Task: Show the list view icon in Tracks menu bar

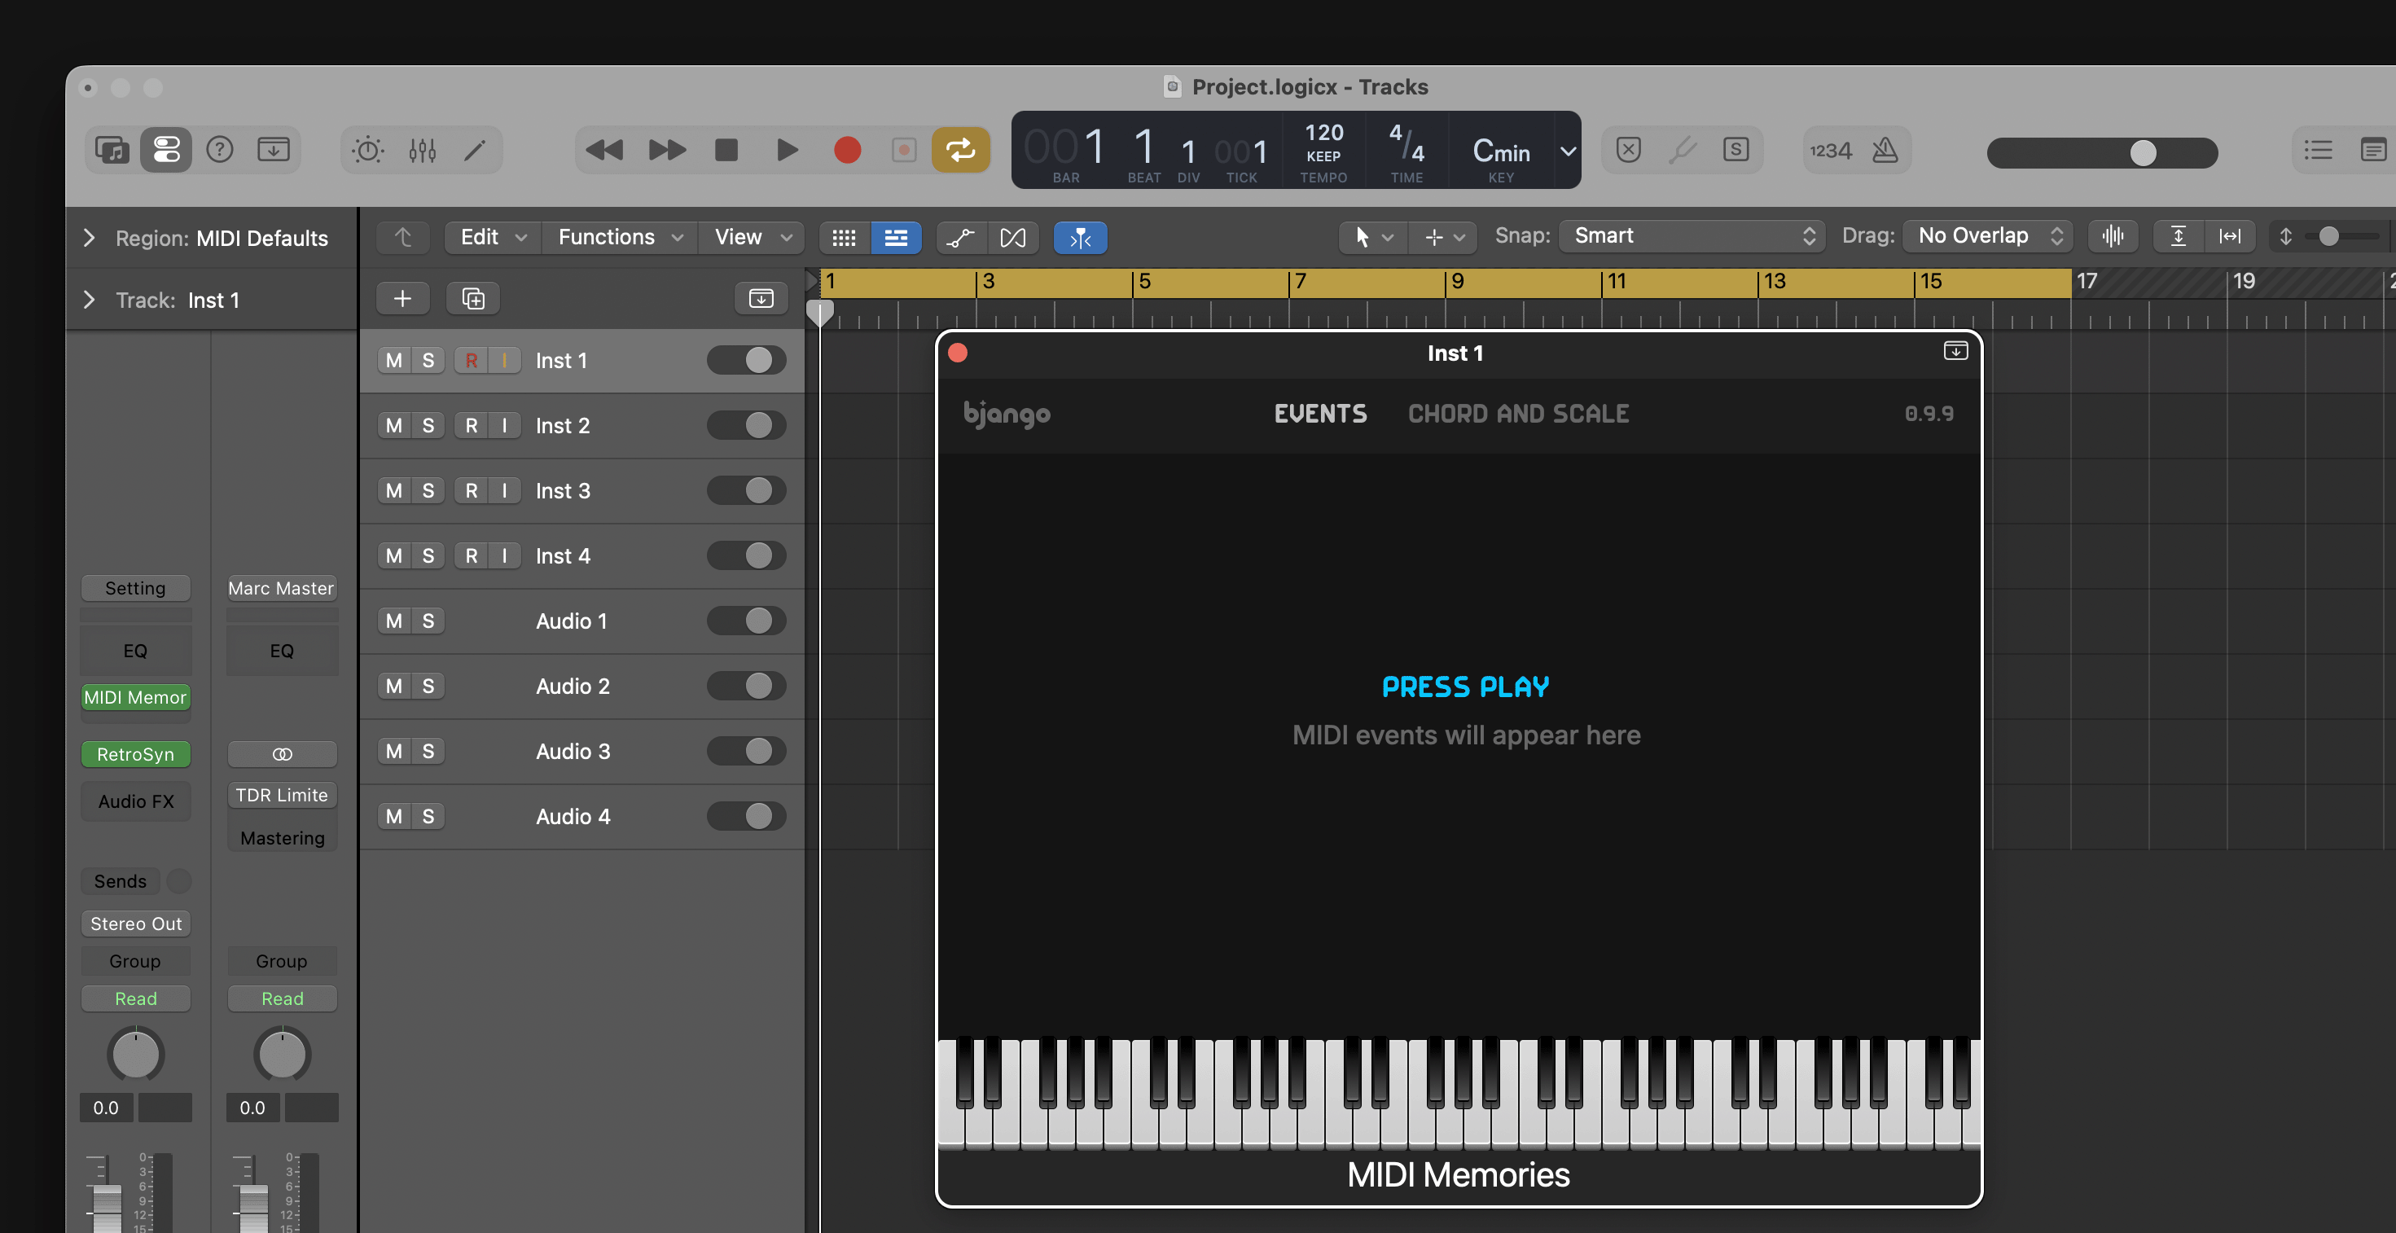Action: tap(897, 238)
